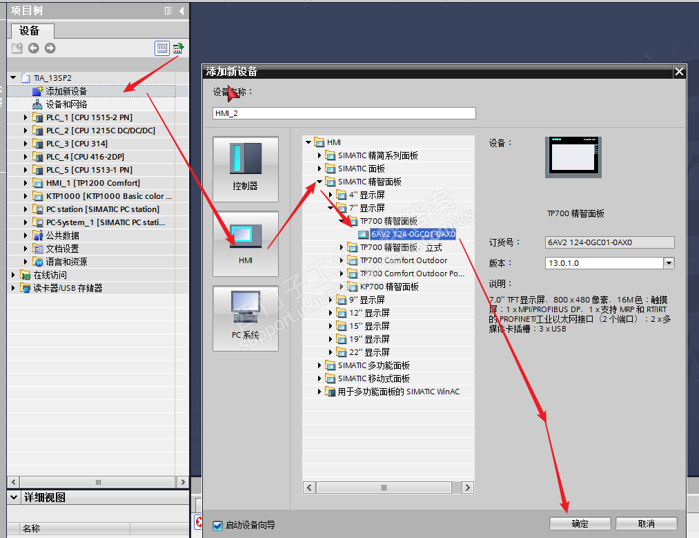Select the 7'' 显示屏 folder
Image resolution: width=699 pixels, height=538 pixels.
click(366, 208)
